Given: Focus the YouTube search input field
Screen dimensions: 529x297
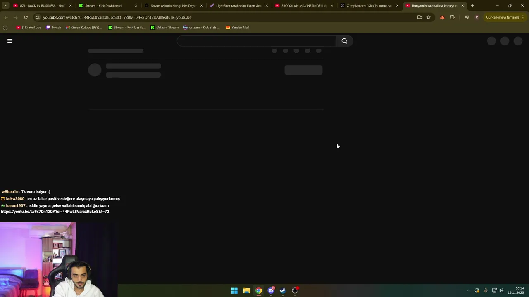Looking at the screenshot, I should 257,41.
